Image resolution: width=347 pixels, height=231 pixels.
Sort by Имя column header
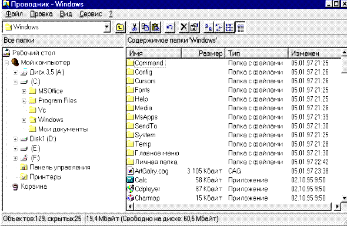[154, 53]
